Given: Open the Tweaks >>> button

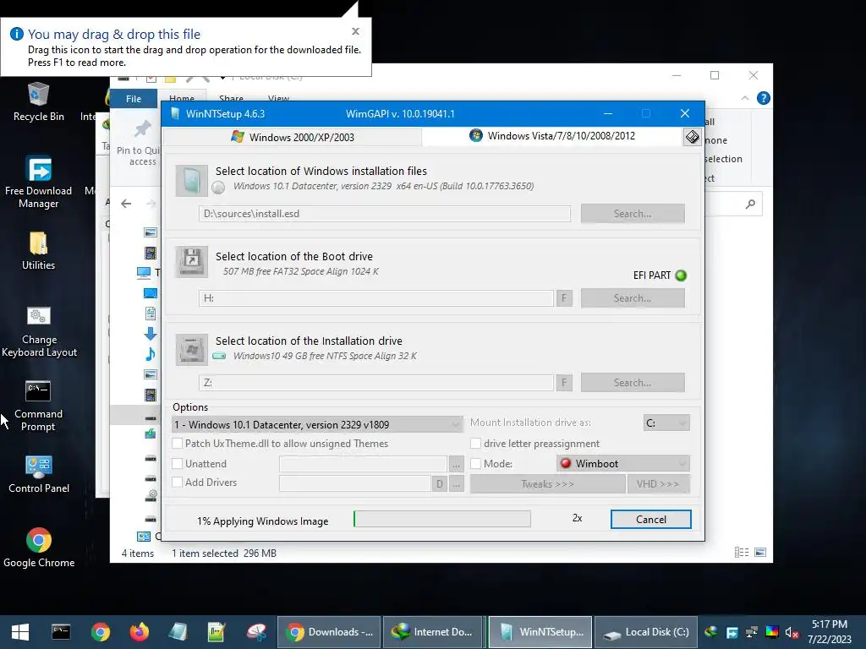Looking at the screenshot, I should point(547,484).
